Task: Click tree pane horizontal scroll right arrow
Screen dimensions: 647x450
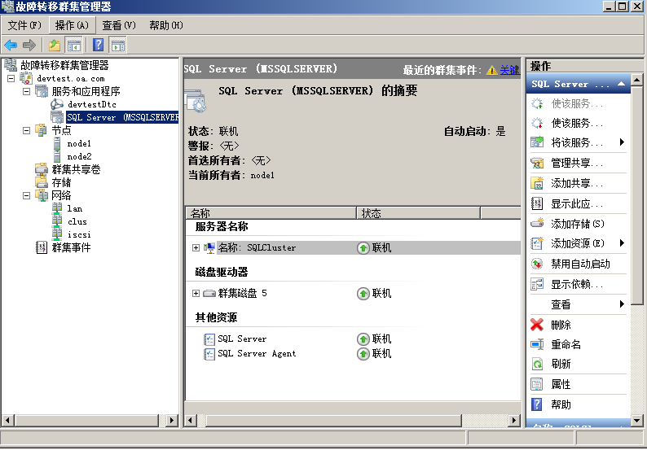Action: coord(172,421)
